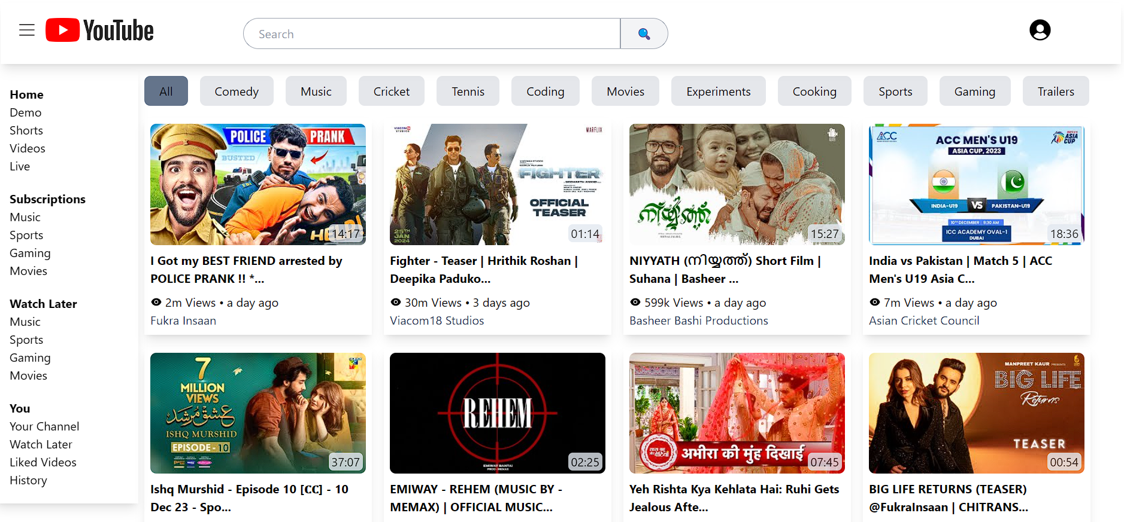This screenshot has height=522, width=1124.
Task: Select the Cooking filter chip
Action: (x=814, y=91)
